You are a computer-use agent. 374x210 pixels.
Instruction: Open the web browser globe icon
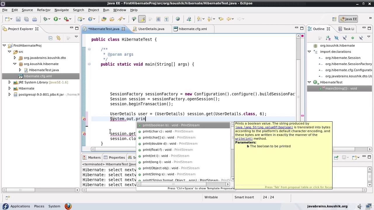(178, 19)
